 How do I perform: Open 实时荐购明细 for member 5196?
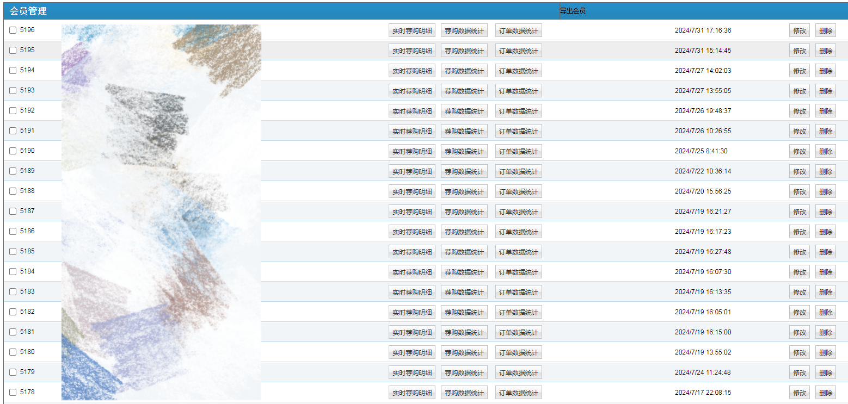411,31
